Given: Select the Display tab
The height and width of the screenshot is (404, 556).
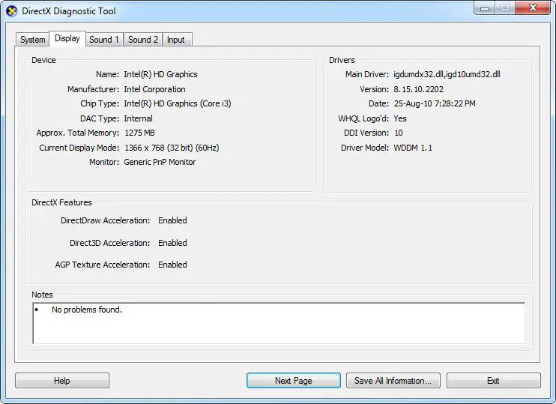Looking at the screenshot, I should (x=67, y=38).
